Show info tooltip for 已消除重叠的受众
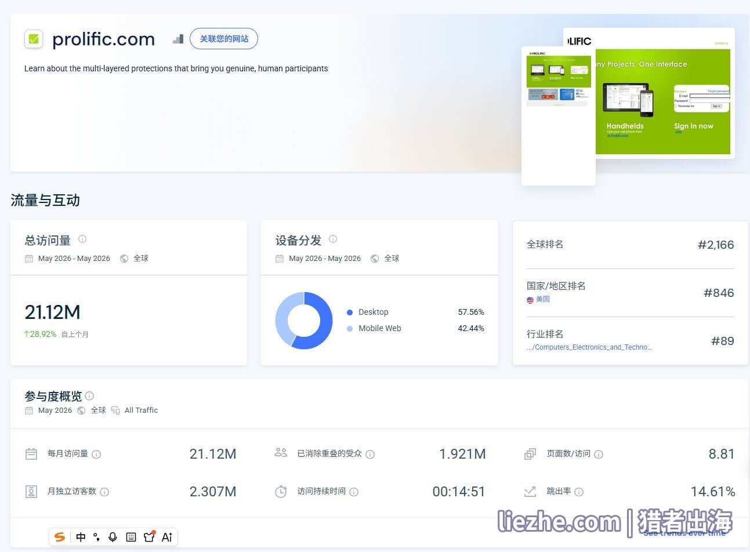The image size is (750, 552). pyautogui.click(x=370, y=455)
